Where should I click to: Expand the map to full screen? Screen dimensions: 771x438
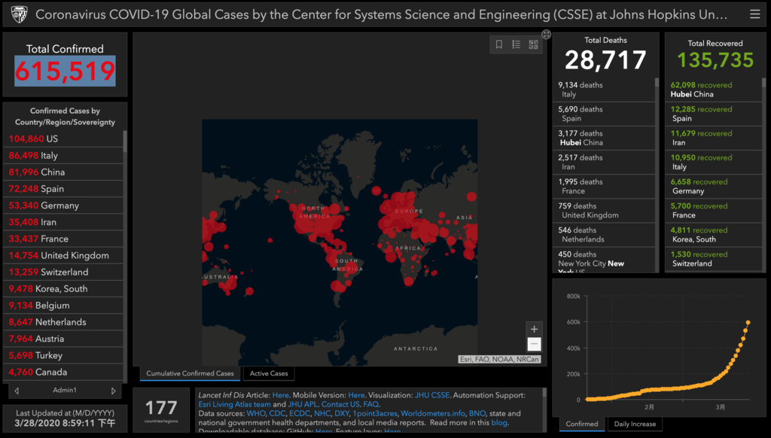pos(547,35)
